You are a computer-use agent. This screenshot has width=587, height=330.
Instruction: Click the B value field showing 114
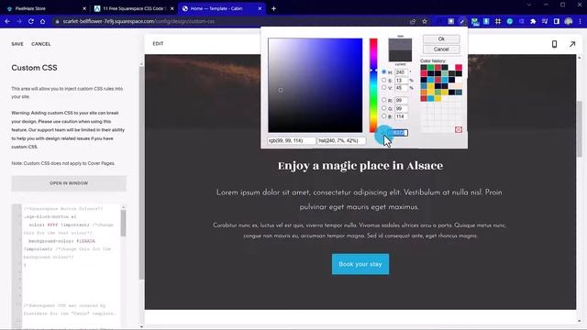(401, 116)
